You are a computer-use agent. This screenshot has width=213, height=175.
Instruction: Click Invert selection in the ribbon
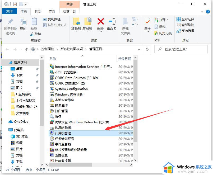(x=186, y=31)
